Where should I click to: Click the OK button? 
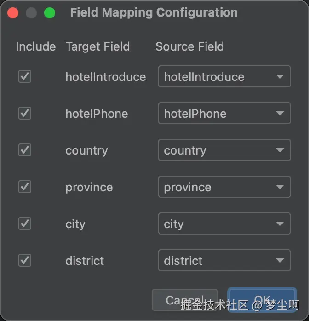coord(262,300)
